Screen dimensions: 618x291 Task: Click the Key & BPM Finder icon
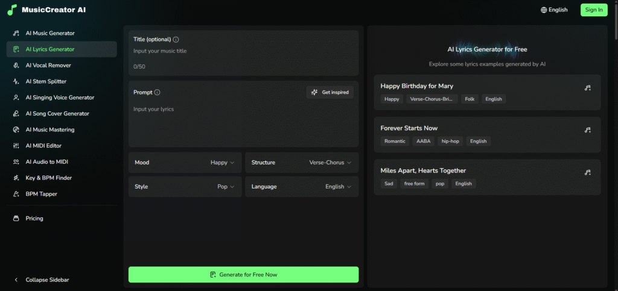tap(16, 178)
